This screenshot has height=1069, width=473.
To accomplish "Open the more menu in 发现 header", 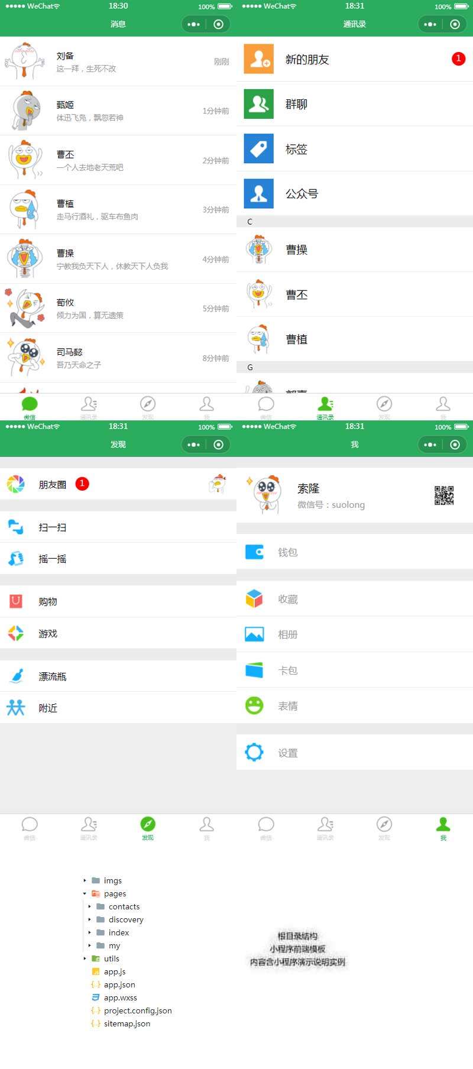I will pyautogui.click(x=193, y=445).
